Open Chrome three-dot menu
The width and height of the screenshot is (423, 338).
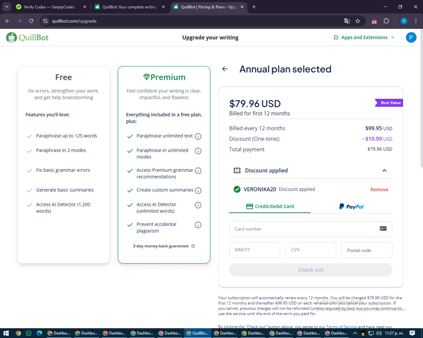pos(416,21)
